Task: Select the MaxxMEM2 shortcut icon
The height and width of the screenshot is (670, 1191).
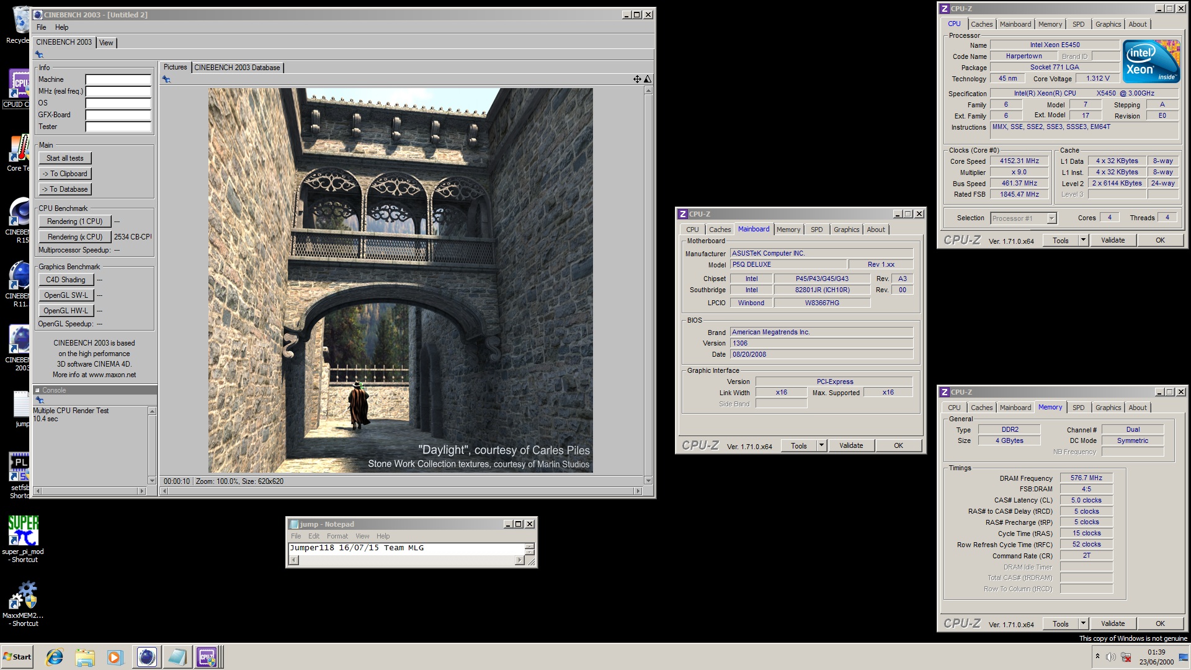Action: [23, 604]
